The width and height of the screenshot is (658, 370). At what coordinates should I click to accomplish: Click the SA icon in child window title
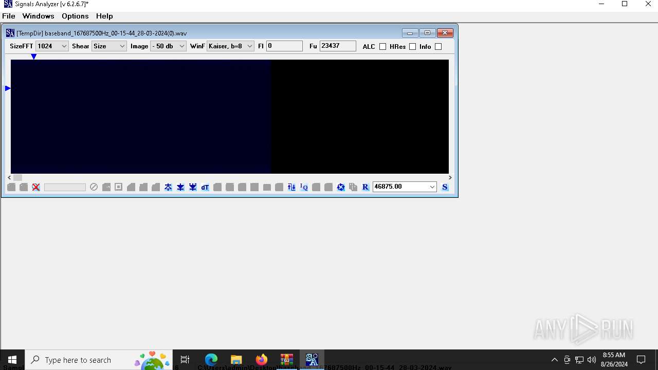(x=10, y=33)
